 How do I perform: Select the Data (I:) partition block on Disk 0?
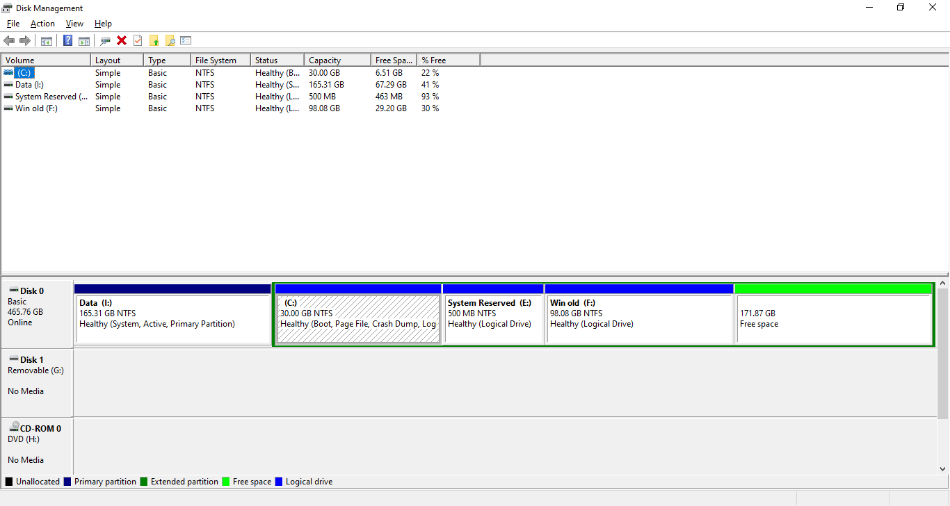(172, 313)
